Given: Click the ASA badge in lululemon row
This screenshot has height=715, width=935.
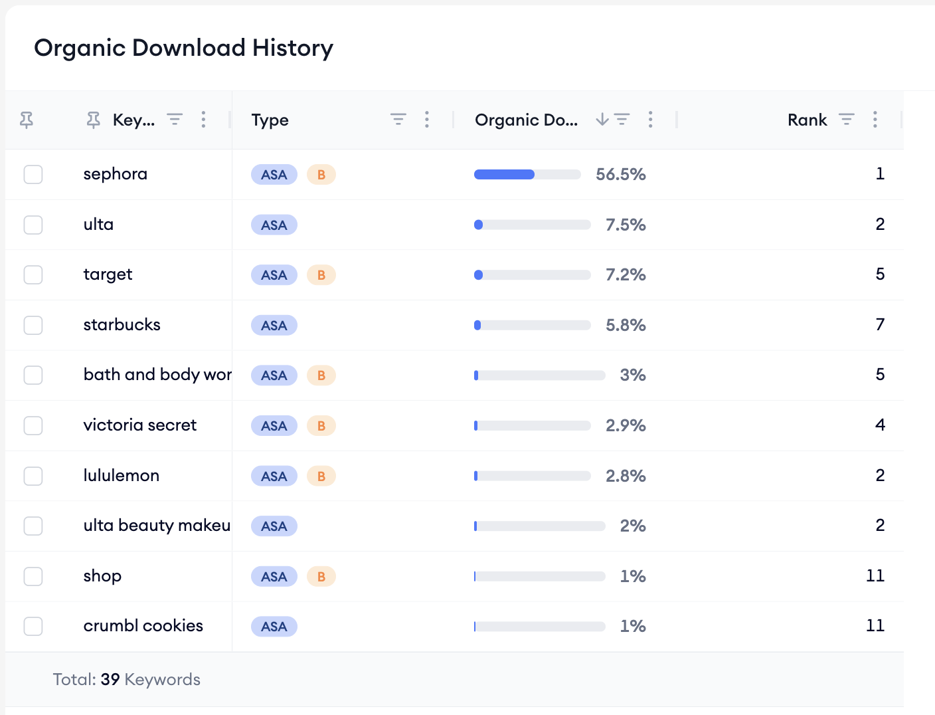Looking at the screenshot, I should (274, 476).
